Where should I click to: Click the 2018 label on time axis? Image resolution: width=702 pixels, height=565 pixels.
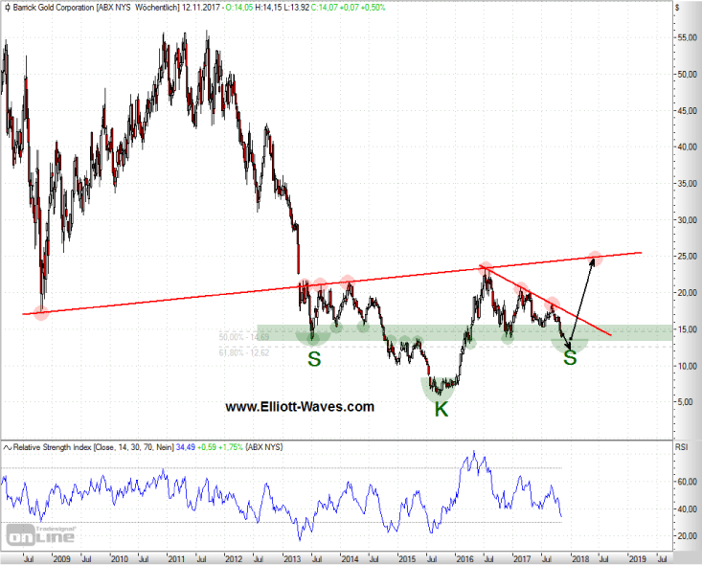click(x=580, y=556)
